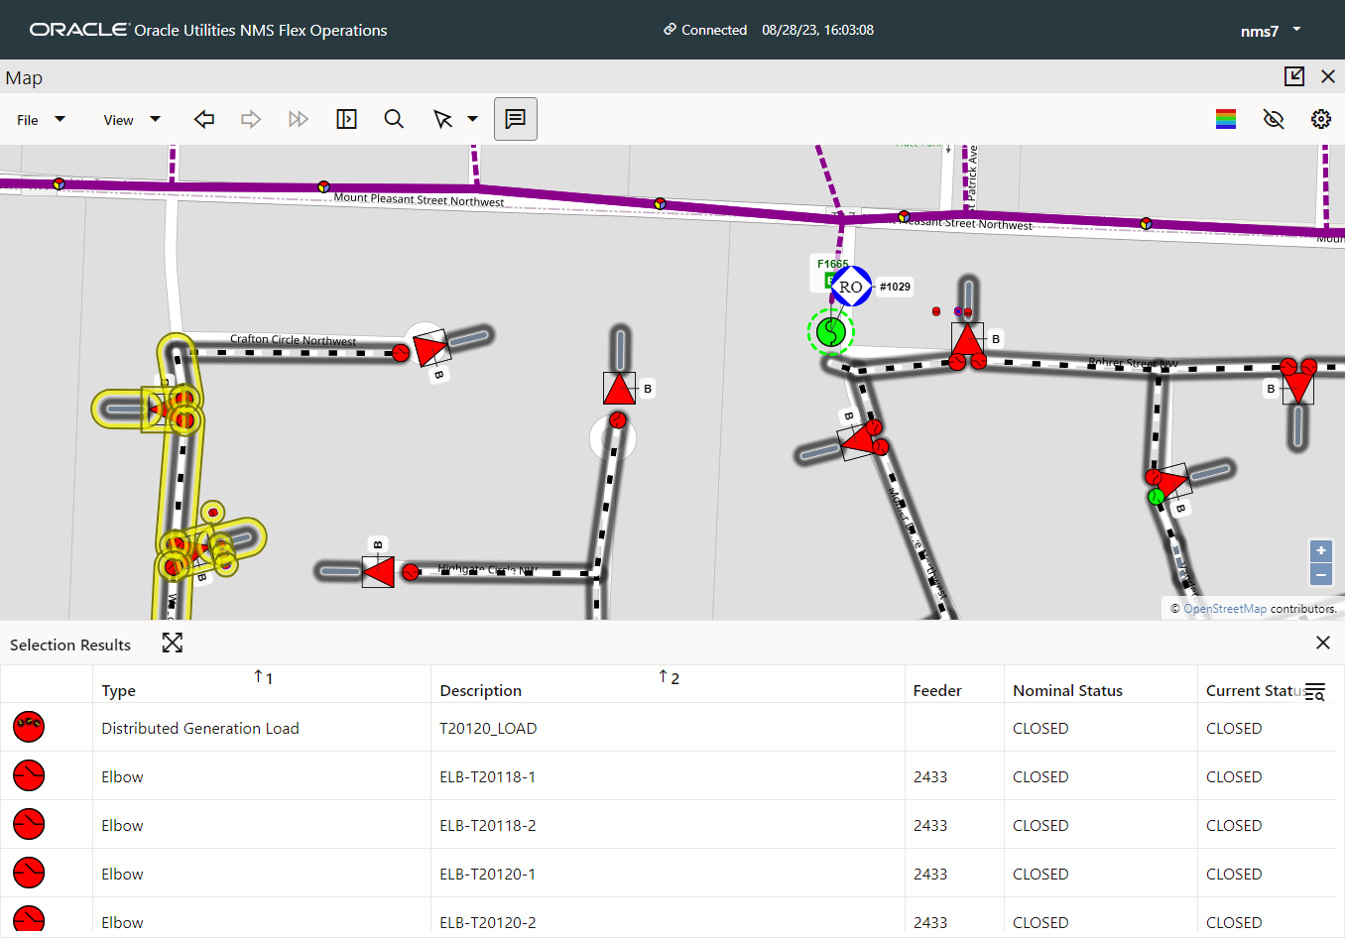1345x938 pixels.
Task: Expand the Selection Results panel
Action: tap(173, 644)
